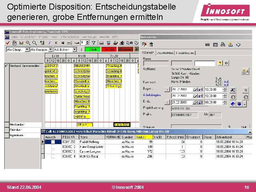This screenshot has width=256, height=192.
Task: Click the stacked colored bars toolbar icon
Action: pos(108,43)
